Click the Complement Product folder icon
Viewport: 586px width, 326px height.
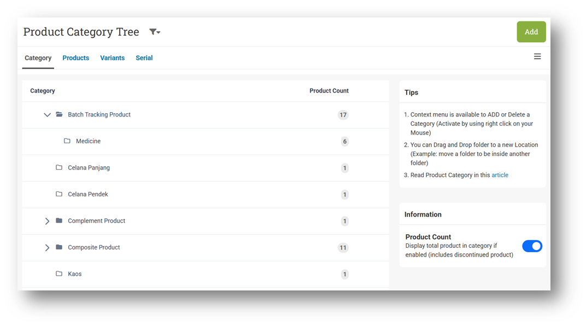pyautogui.click(x=59, y=221)
